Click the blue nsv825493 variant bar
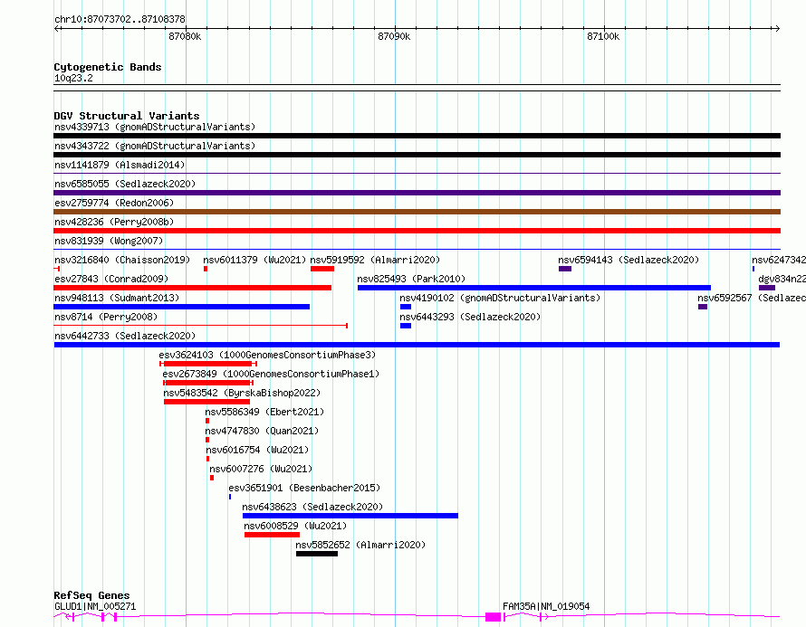 [x=534, y=288]
